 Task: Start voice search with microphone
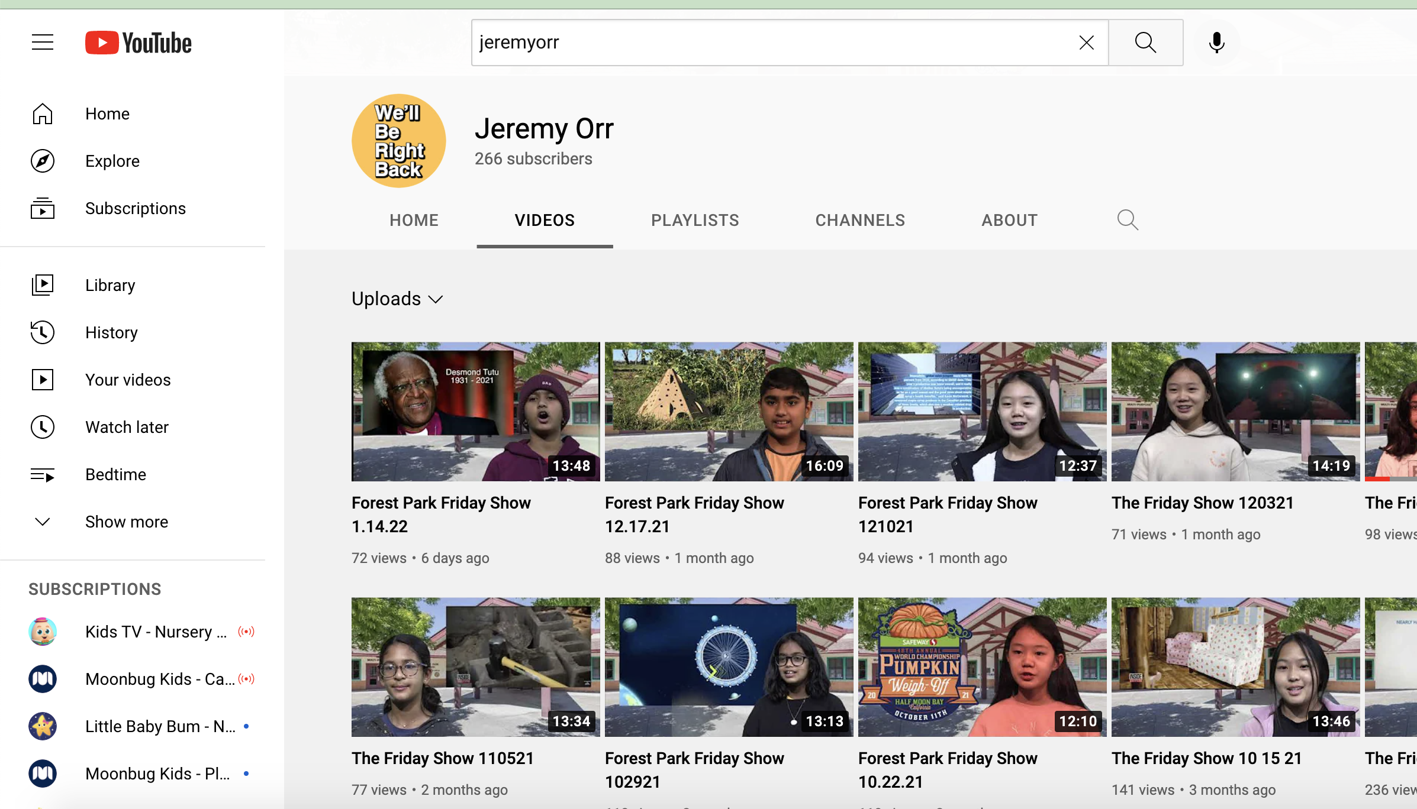coord(1216,43)
